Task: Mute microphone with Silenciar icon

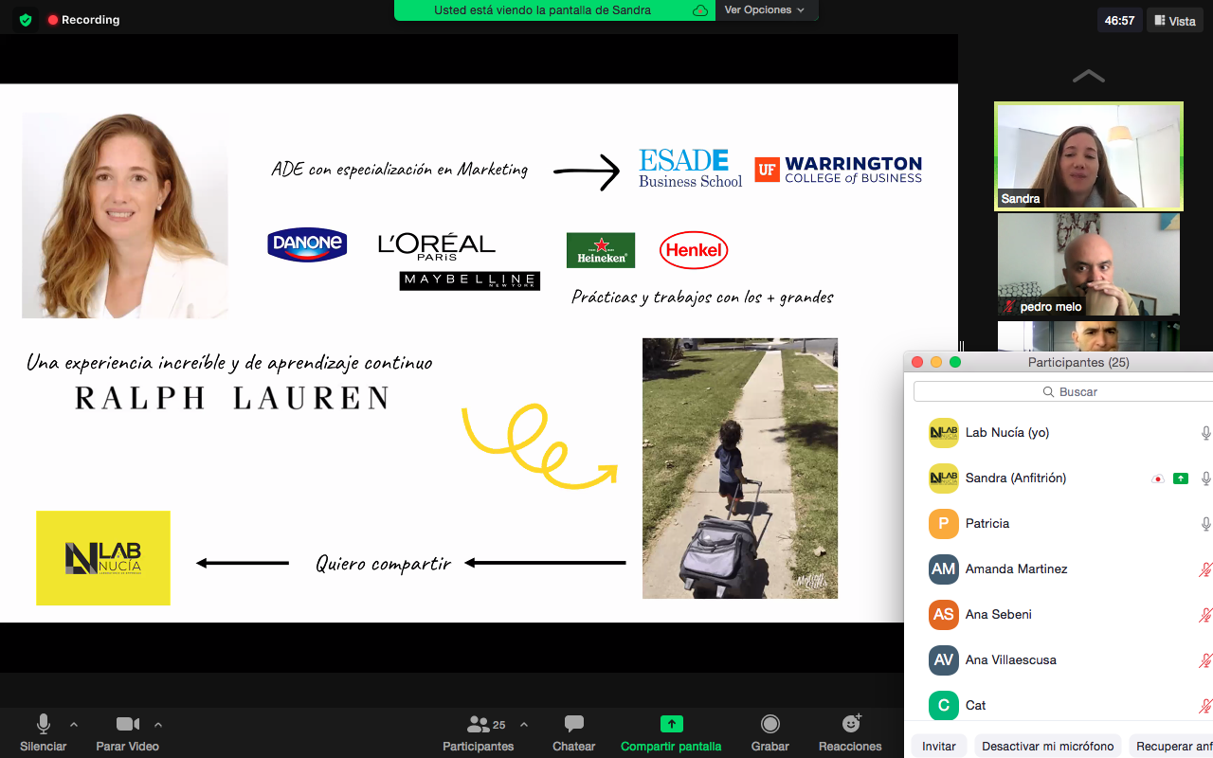Action: click(44, 725)
